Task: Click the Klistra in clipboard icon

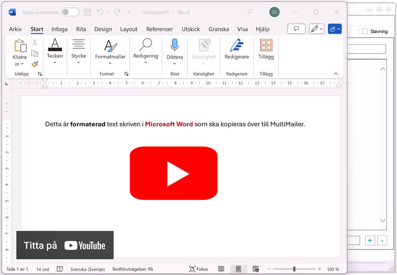Action: (x=20, y=46)
